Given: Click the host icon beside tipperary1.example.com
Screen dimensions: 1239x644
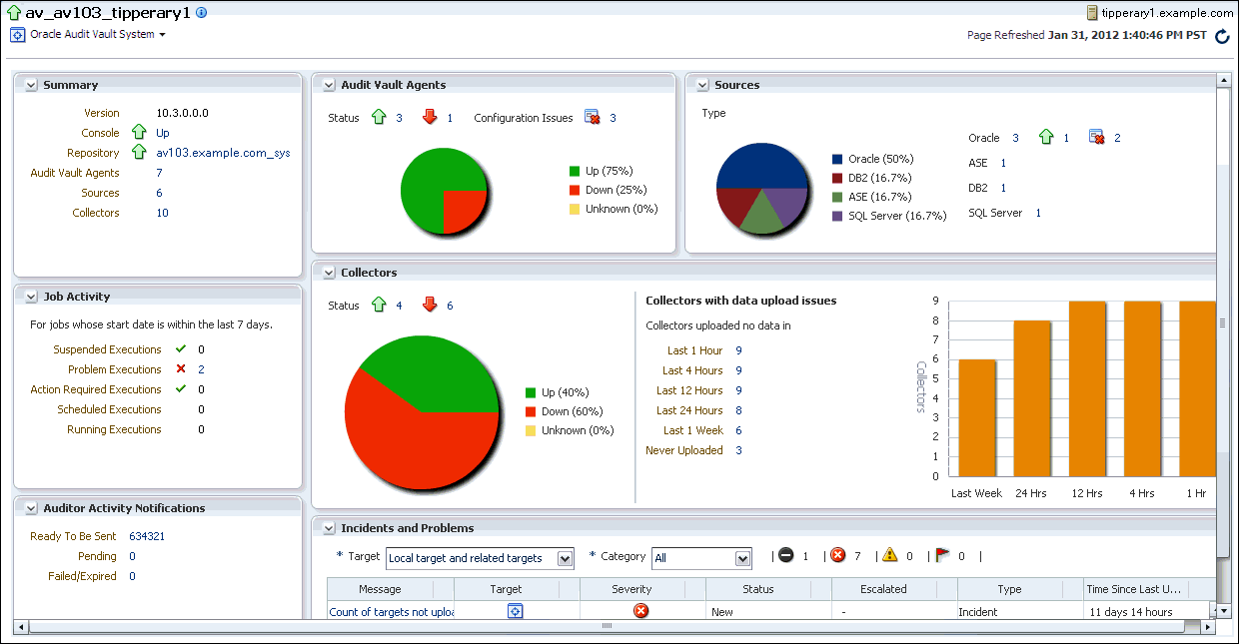Looking at the screenshot, I should click(1091, 13).
